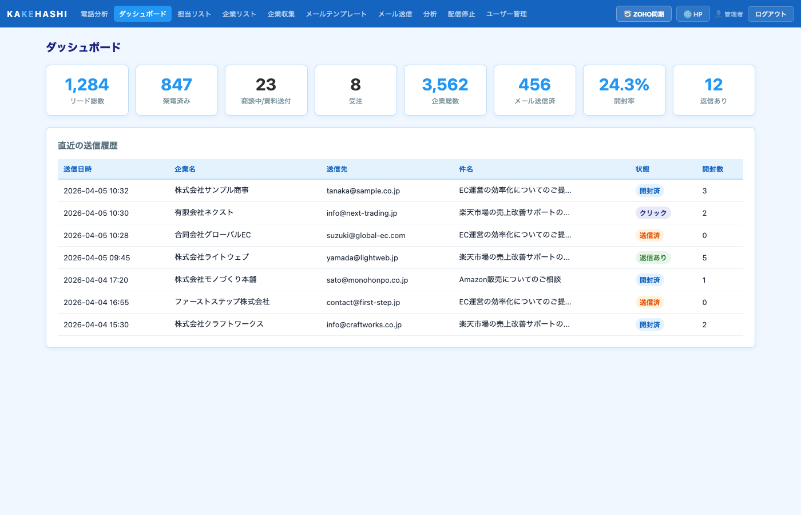The height and width of the screenshot is (515, 801).
Task: Click the クリック status badge for 有限会社ネクスト
Action: tap(652, 213)
